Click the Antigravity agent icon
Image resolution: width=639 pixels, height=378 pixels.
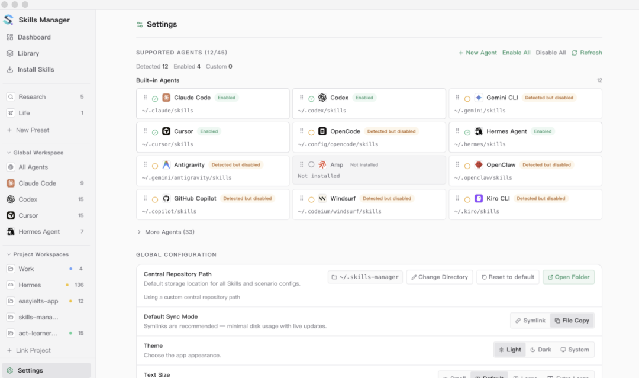[166, 165]
